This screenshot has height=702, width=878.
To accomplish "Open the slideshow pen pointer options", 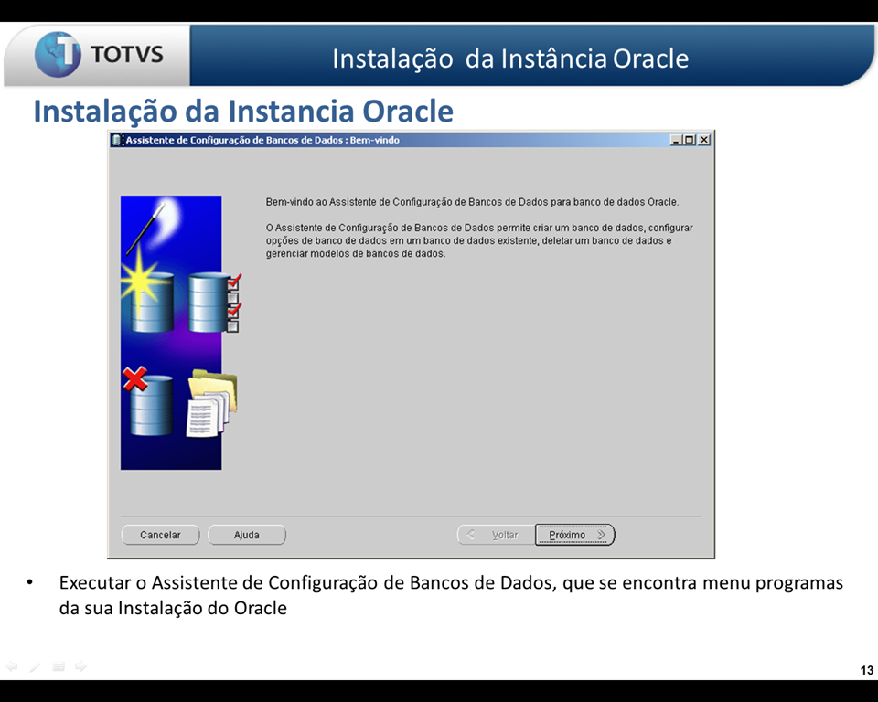I will pos(35,666).
